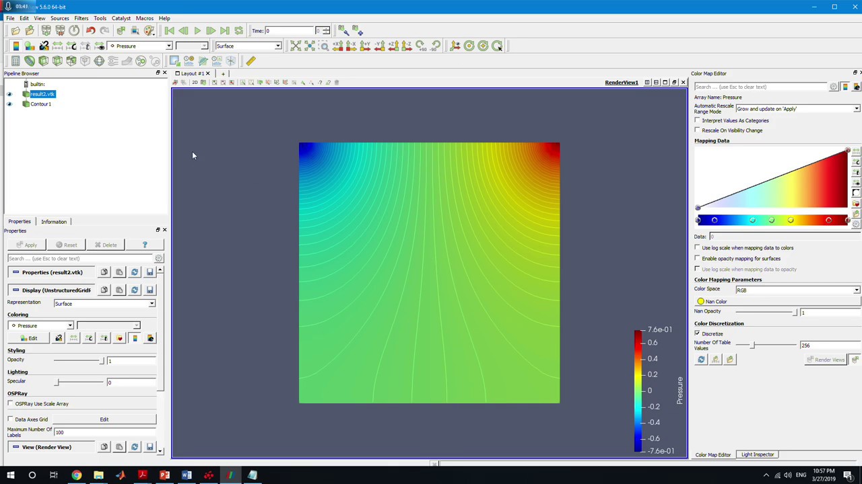This screenshot has width=862, height=484.
Task: Enable Rescale On Visibility Change
Action: click(x=698, y=130)
